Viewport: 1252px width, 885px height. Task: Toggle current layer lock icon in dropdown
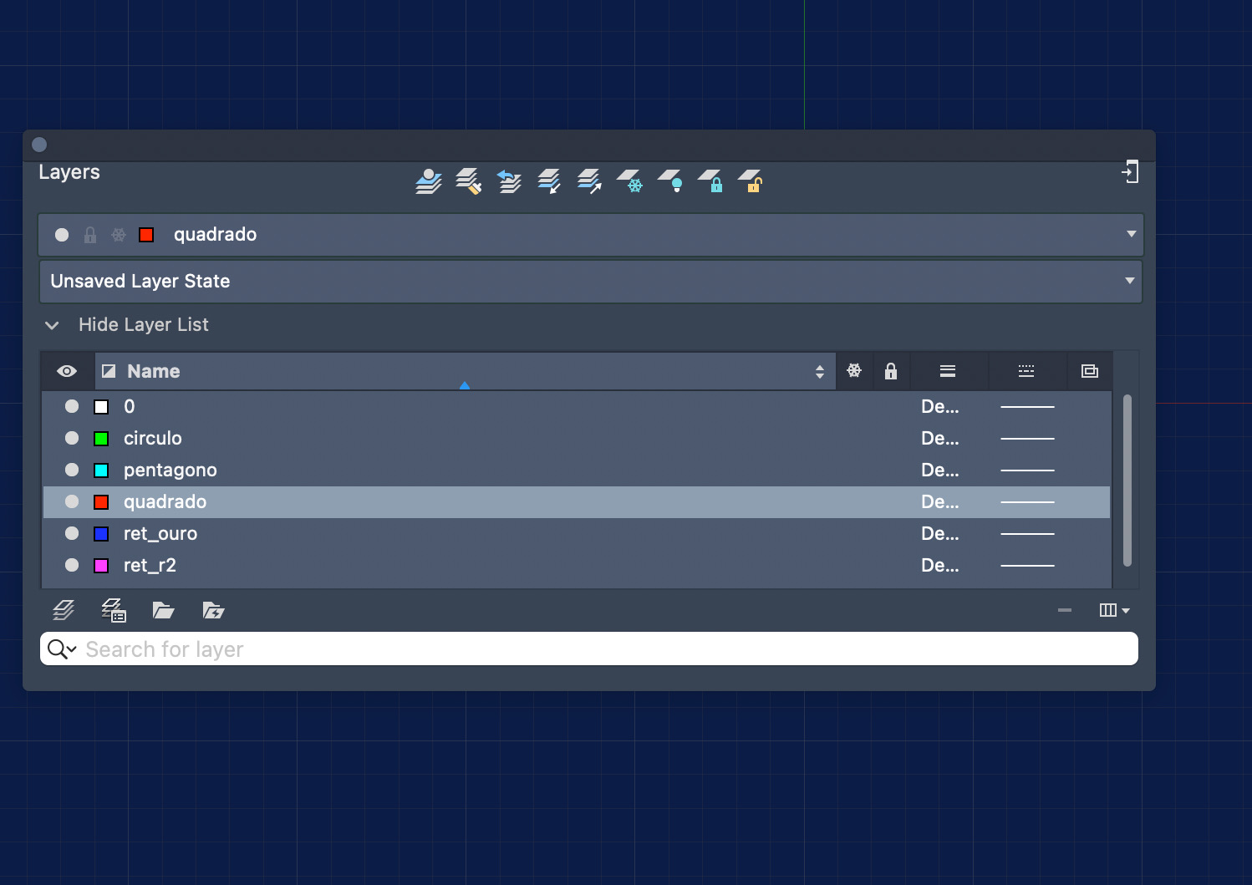pyautogui.click(x=90, y=235)
